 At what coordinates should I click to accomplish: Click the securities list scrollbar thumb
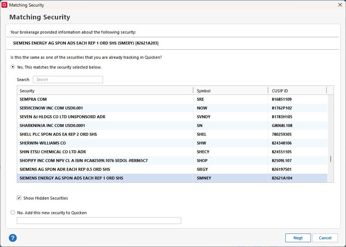pos(331,159)
